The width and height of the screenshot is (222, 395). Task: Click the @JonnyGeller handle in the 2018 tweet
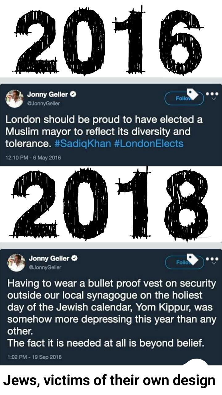pyautogui.click(x=45, y=267)
